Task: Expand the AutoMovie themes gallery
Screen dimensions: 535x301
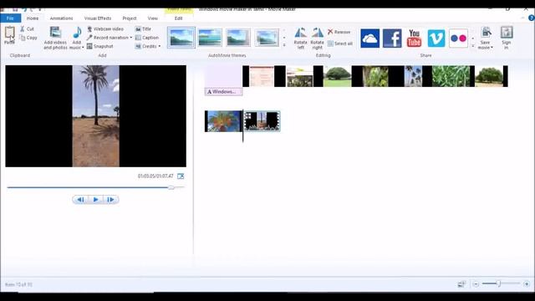Action: pos(284,45)
